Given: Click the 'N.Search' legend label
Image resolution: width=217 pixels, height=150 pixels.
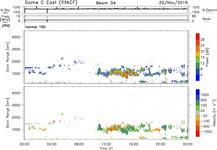Looking at the screenshot, I should pos(210,10).
